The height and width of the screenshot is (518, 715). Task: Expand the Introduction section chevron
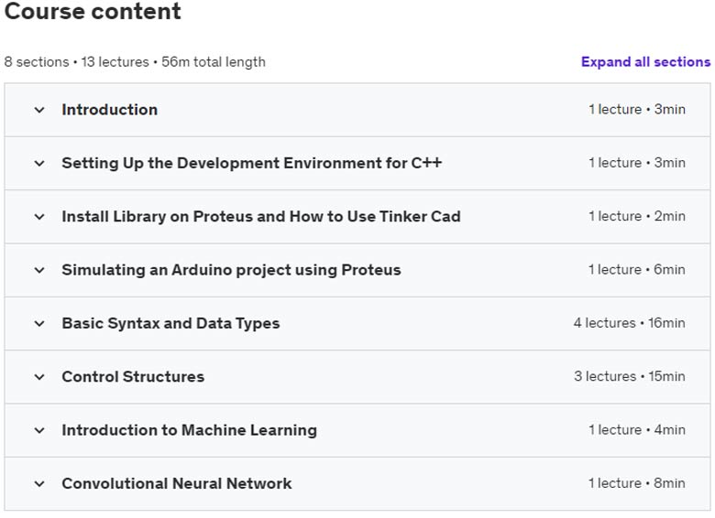point(39,110)
